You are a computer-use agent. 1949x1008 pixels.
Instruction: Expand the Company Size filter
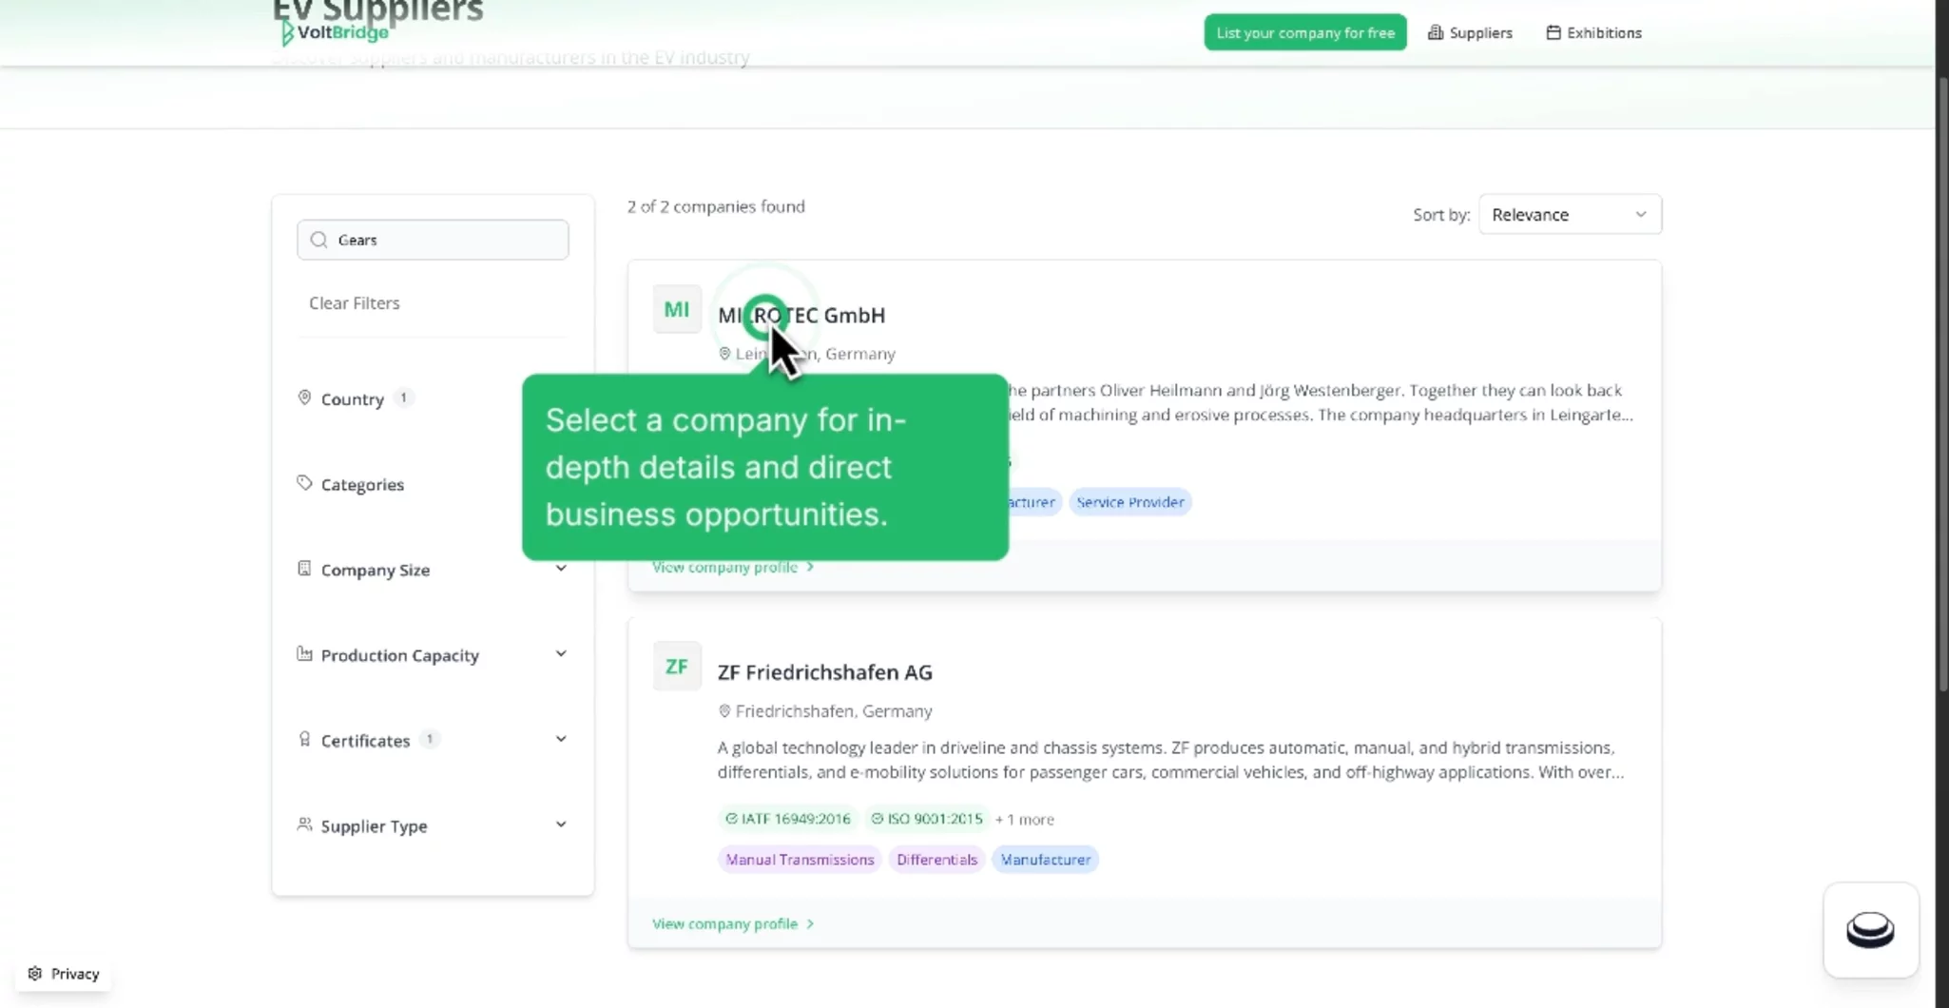pos(560,569)
